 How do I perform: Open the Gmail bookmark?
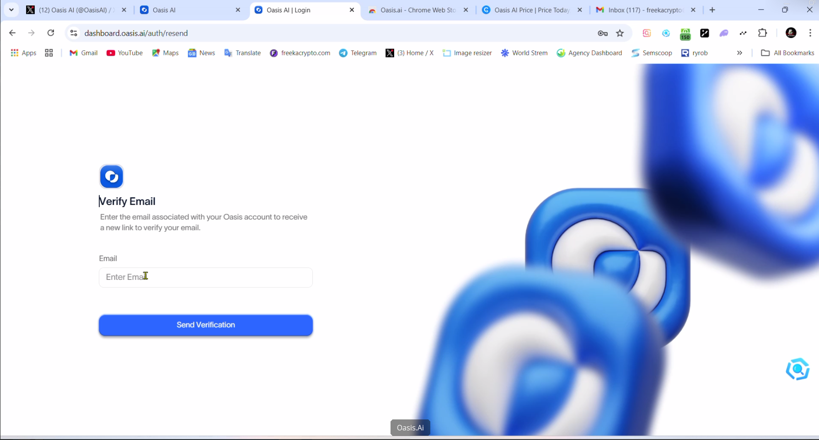point(84,53)
